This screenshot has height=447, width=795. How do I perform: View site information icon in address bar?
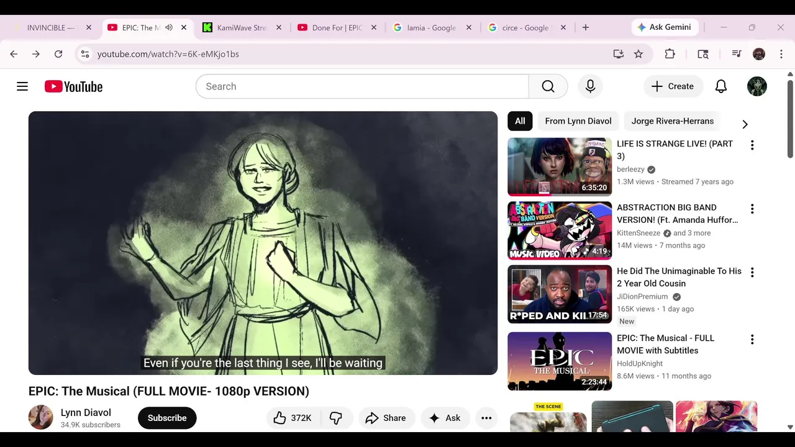pos(85,54)
